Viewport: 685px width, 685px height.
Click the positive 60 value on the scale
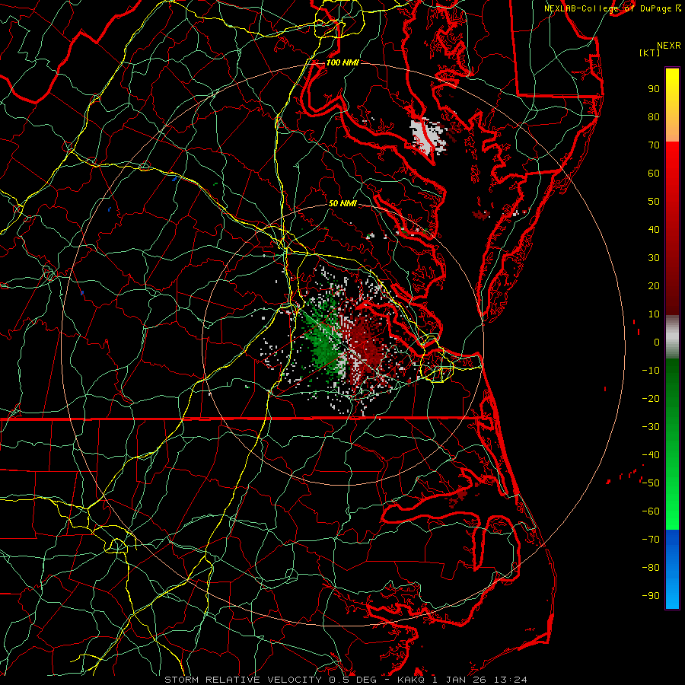coord(654,174)
